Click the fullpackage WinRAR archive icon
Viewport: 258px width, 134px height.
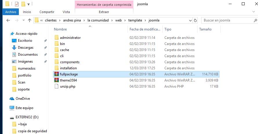[57, 74]
